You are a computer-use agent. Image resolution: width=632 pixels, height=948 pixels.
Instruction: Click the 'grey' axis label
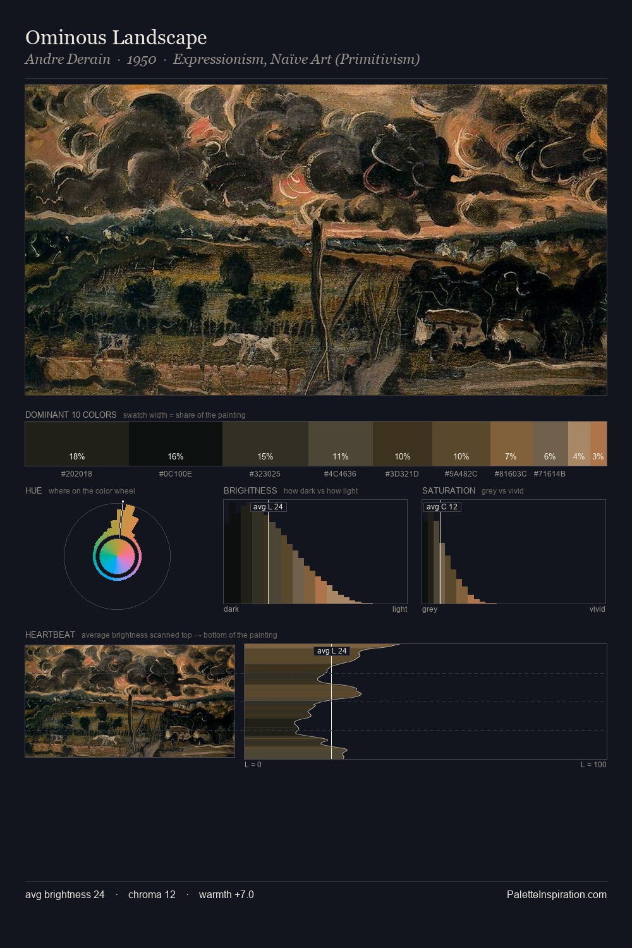pyautogui.click(x=430, y=609)
